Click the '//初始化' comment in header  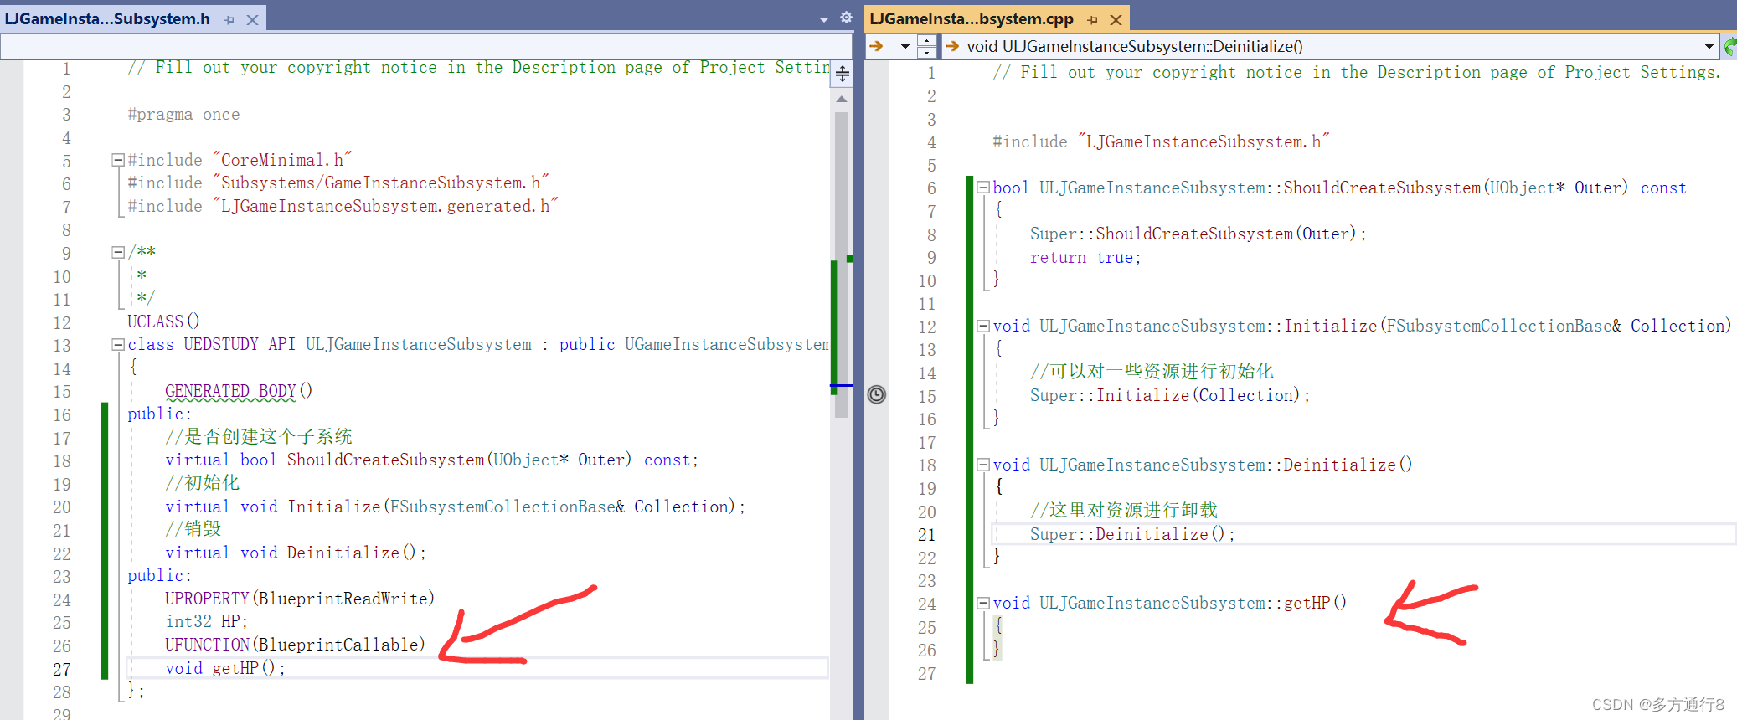click(203, 482)
